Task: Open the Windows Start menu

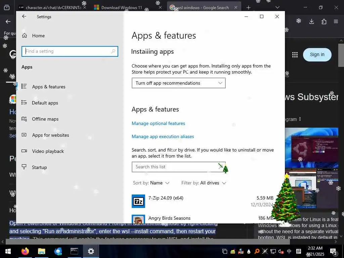Action: [x=8, y=251]
